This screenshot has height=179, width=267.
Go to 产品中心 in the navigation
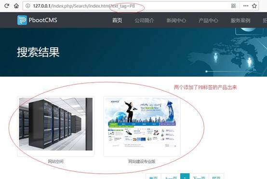[x=208, y=20]
